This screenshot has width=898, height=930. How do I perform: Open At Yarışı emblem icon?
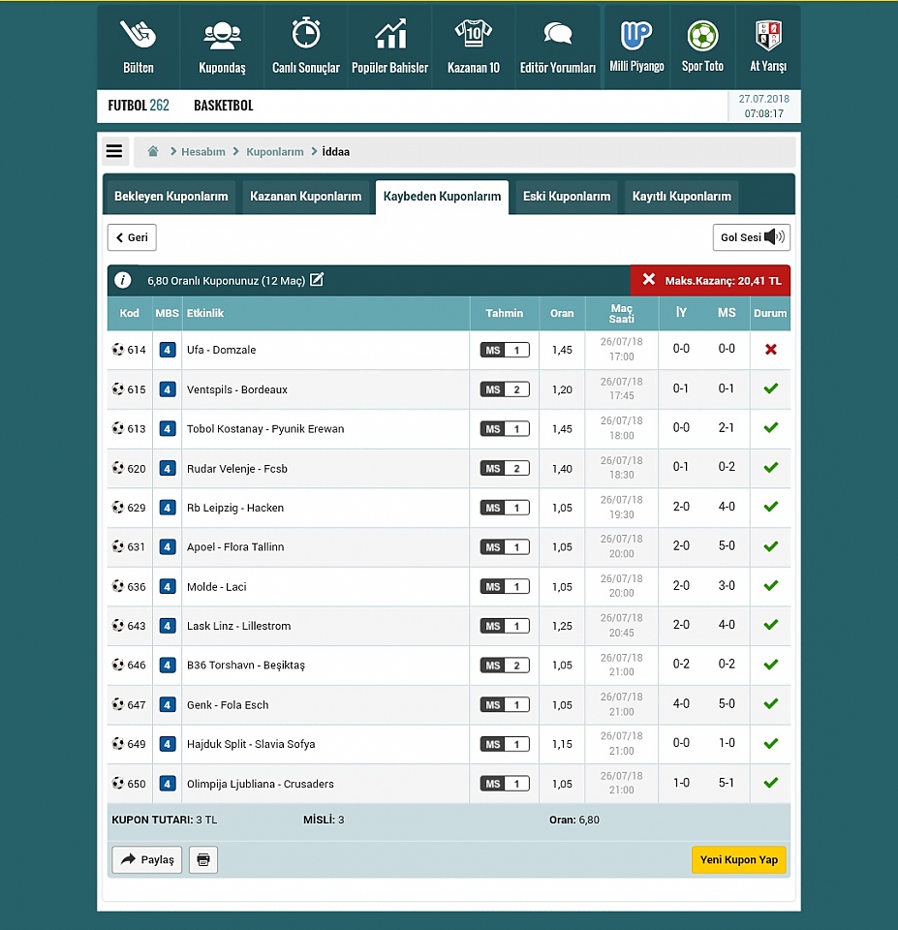768,35
